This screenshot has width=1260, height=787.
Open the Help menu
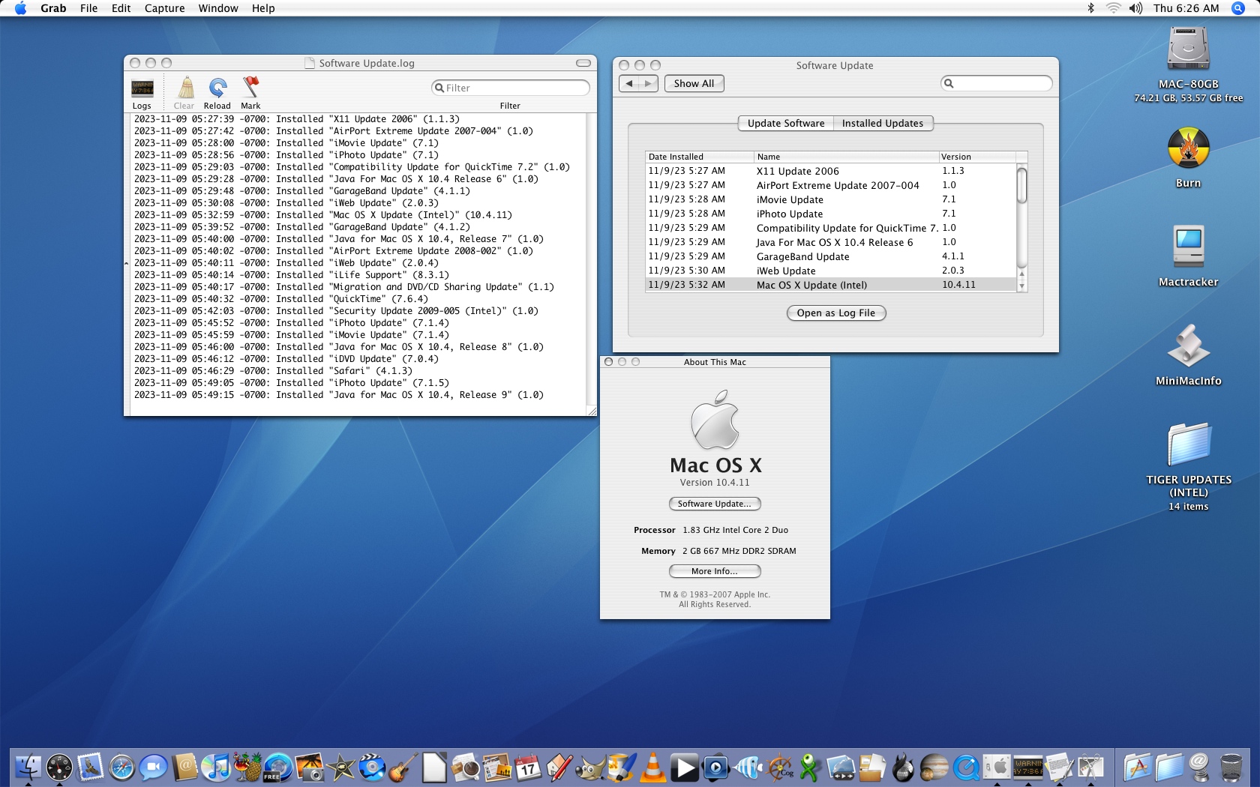263,7
